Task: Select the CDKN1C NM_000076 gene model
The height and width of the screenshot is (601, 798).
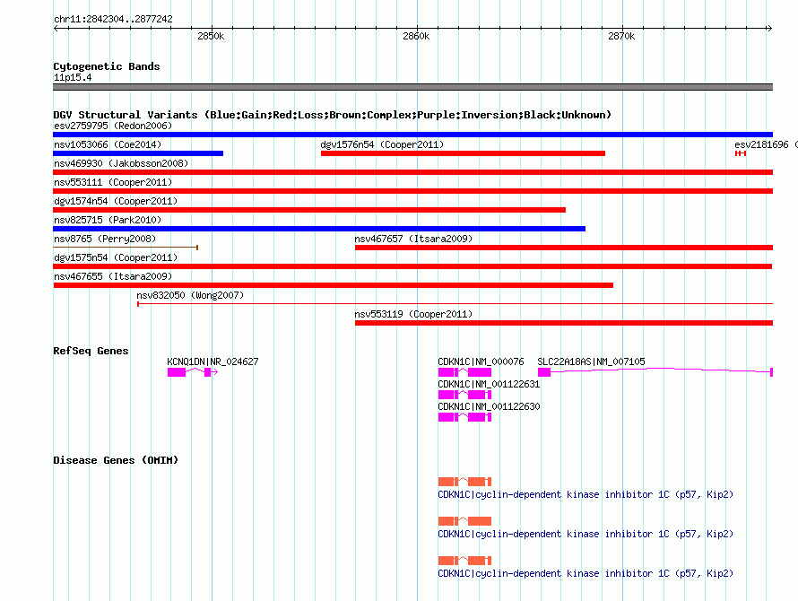Action: (464, 372)
